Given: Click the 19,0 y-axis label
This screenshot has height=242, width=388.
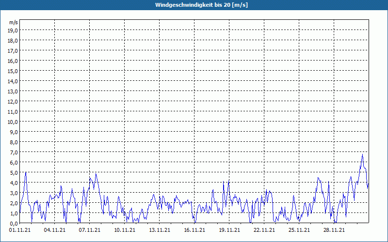Looking at the screenshot, I should click(x=13, y=30).
